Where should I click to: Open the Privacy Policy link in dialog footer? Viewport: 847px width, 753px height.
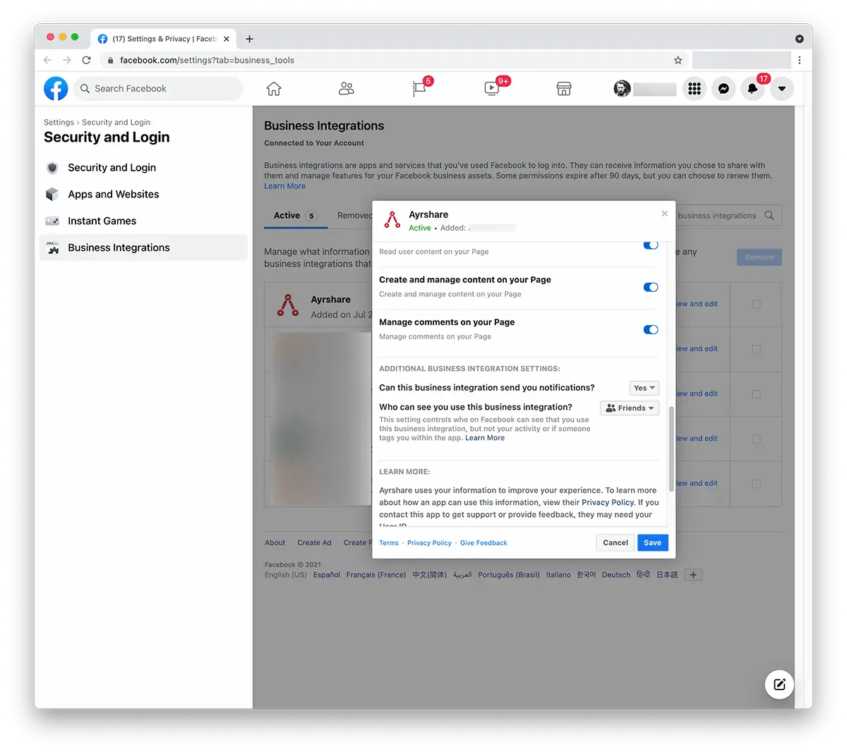(x=429, y=543)
